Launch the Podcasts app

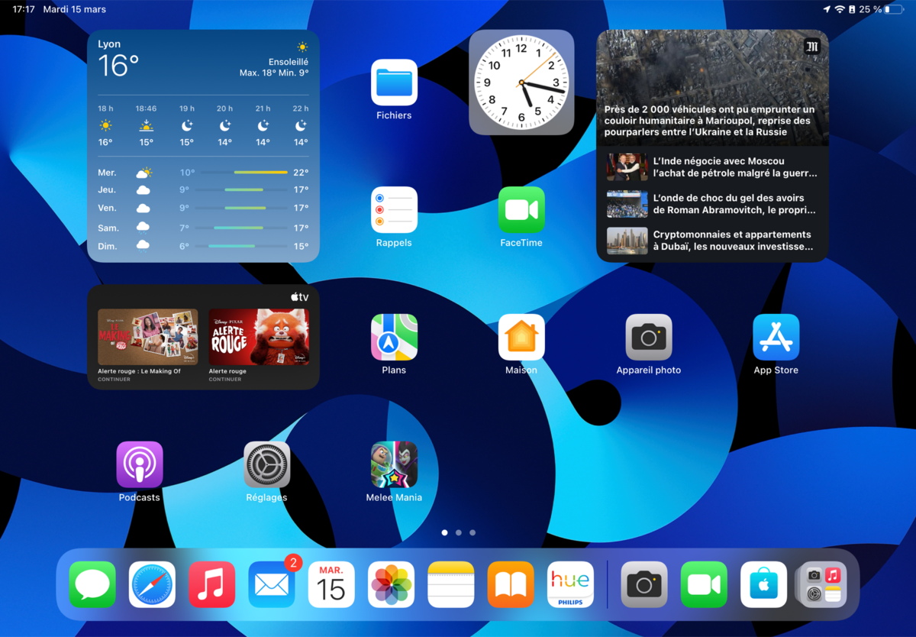(140, 464)
